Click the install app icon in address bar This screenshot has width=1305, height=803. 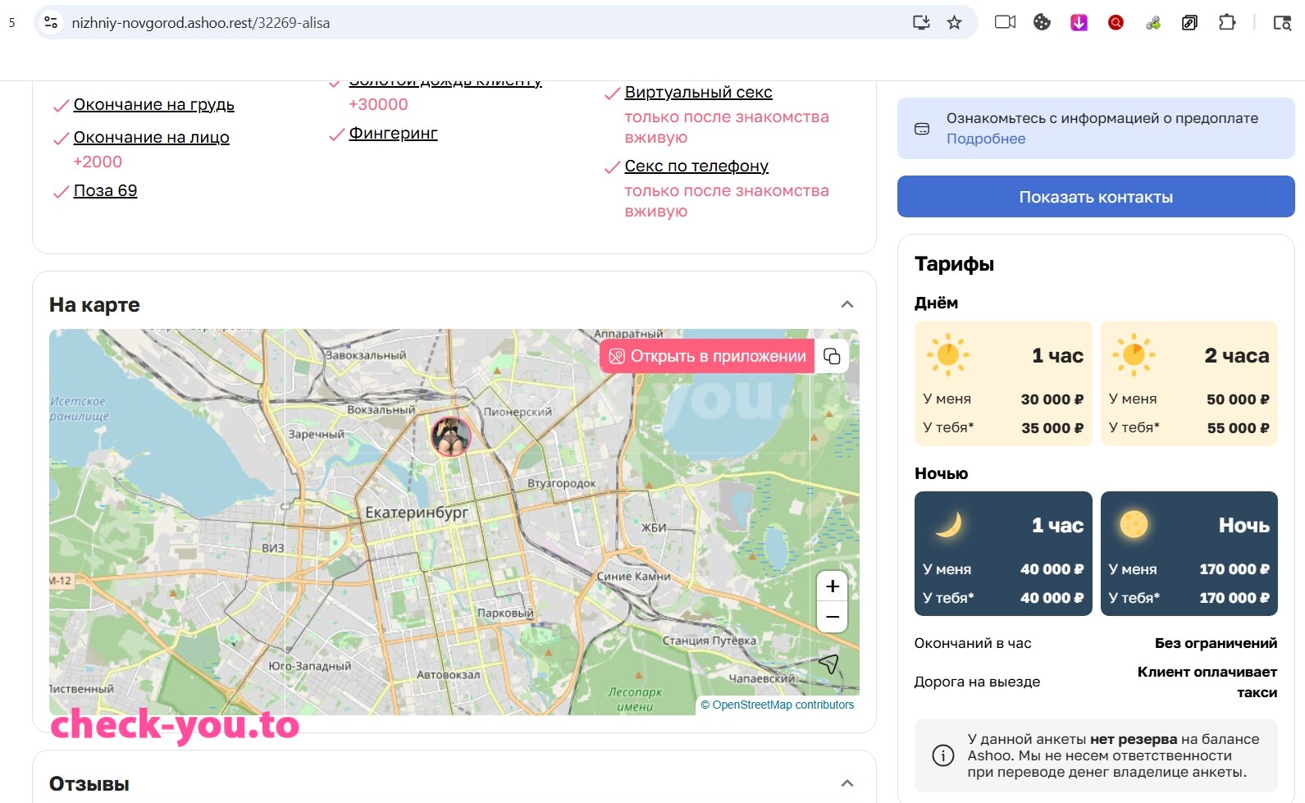click(x=921, y=23)
